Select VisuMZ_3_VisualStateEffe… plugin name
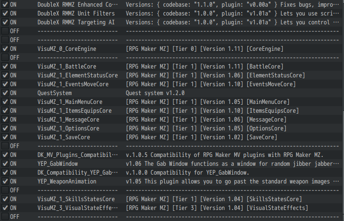The height and width of the screenshot is (221, 344). pyautogui.click(x=77, y=208)
